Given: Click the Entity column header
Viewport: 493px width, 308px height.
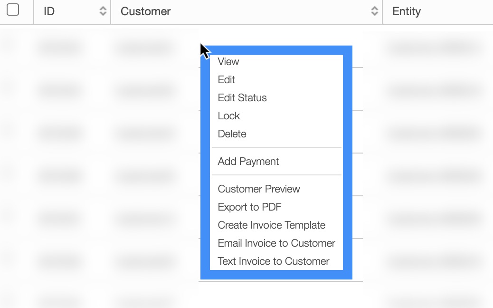Looking at the screenshot, I should click(407, 11).
